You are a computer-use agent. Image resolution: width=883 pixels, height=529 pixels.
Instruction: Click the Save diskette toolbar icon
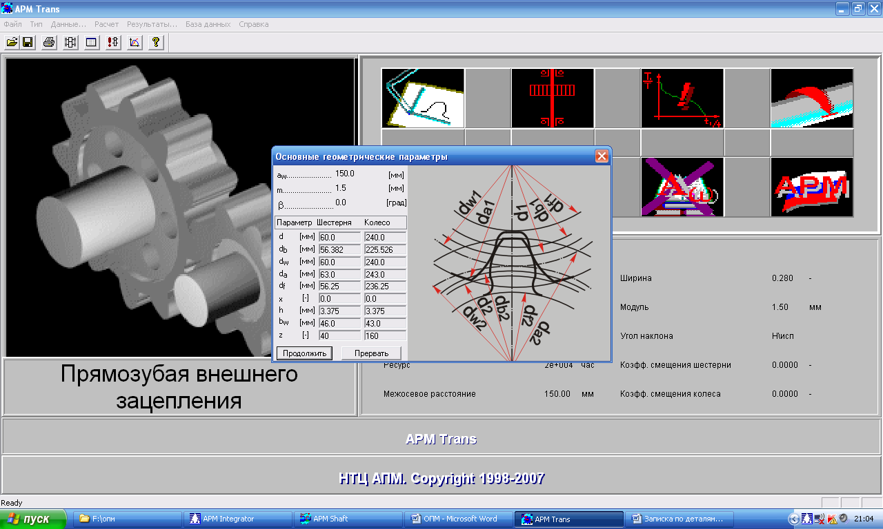(x=28, y=43)
